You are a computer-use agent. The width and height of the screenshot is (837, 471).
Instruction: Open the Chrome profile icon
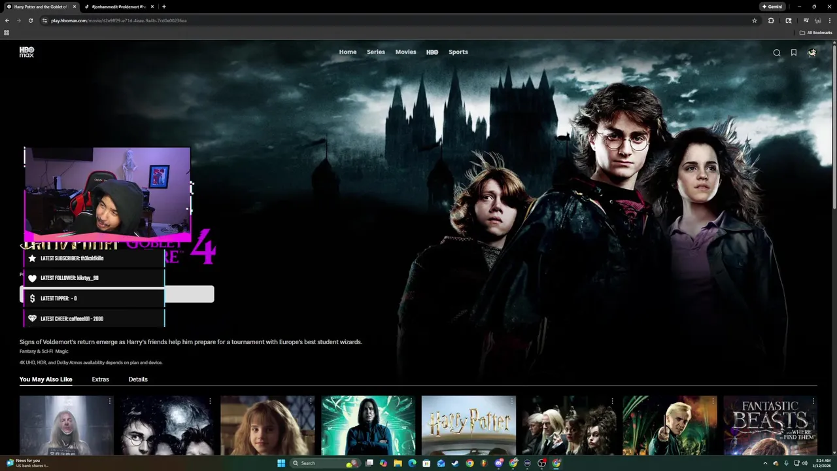817,20
